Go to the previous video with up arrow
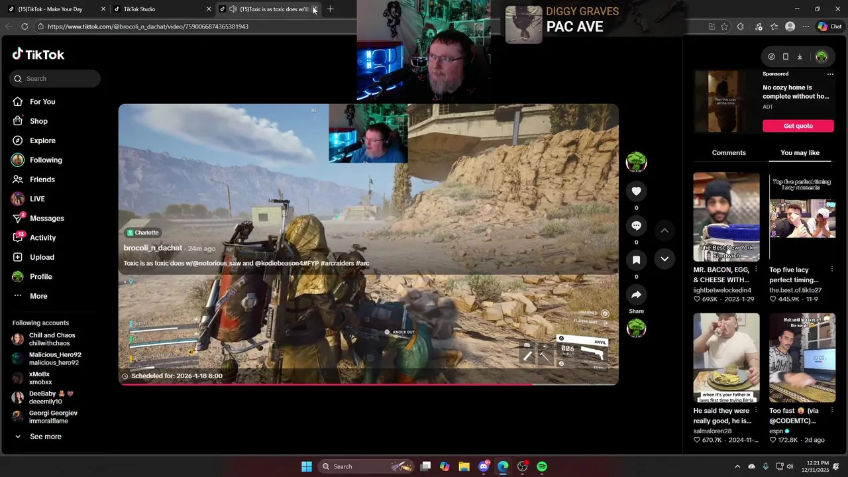This screenshot has width=848, height=477. tap(664, 230)
